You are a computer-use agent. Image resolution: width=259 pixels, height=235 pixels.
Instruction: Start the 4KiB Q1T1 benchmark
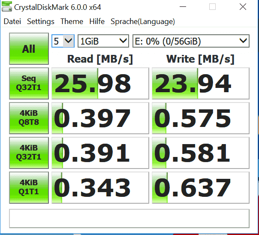29,187
